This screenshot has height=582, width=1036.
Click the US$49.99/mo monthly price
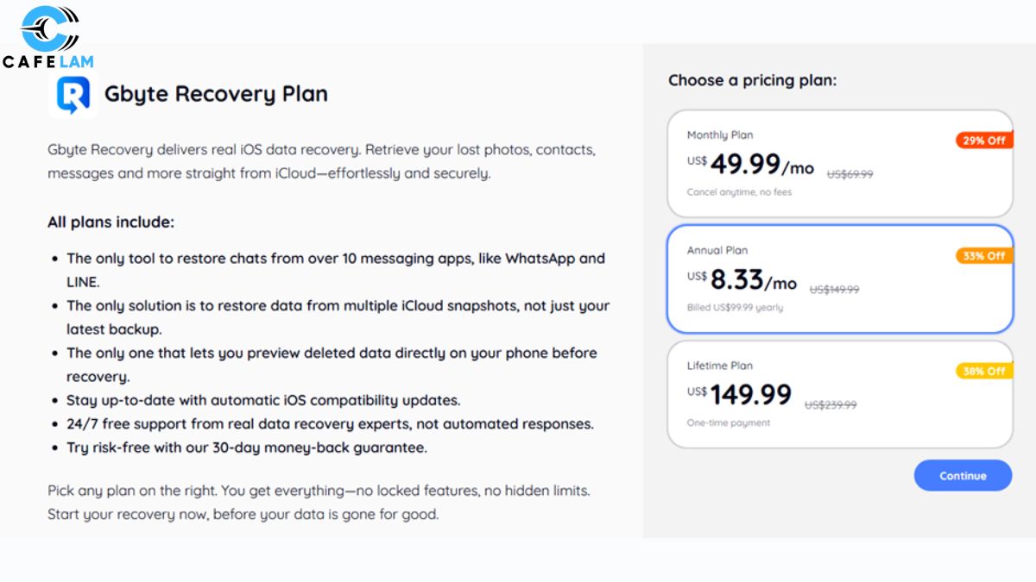(x=750, y=164)
